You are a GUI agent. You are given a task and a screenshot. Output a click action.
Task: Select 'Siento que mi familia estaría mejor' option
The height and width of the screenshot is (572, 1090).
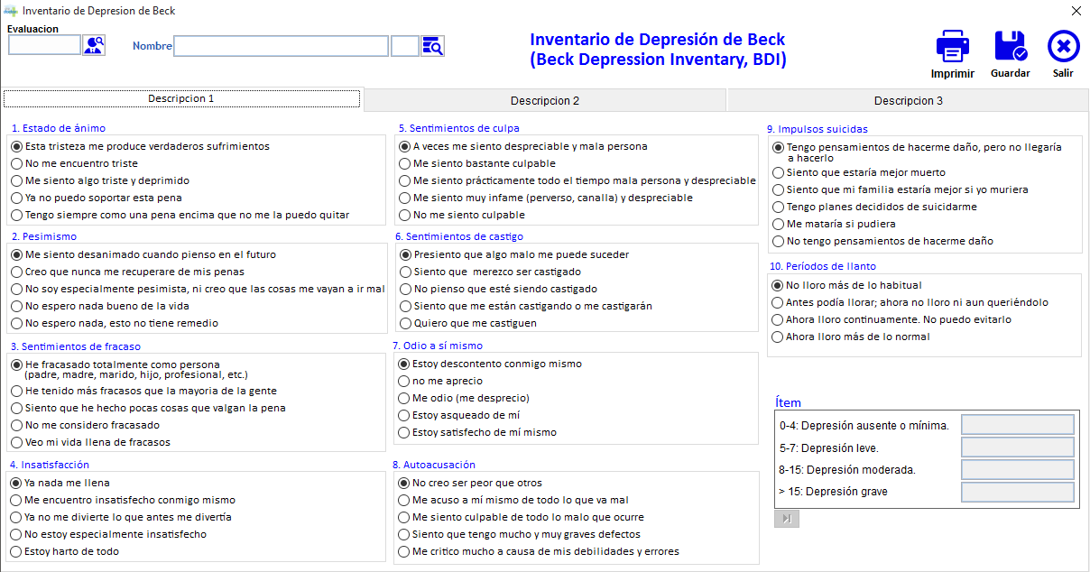(900, 189)
